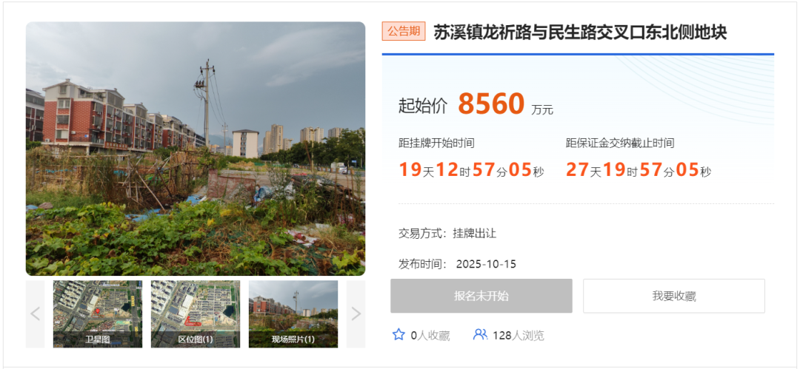Click the 距保证金交纳截止时间 label
Viewport: 800px width, 369px height.
(620, 143)
